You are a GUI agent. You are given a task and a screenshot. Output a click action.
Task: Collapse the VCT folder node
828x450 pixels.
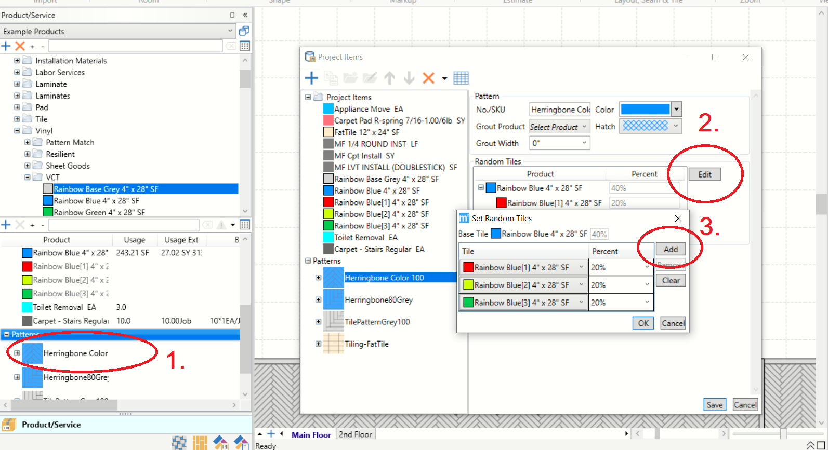(28, 178)
